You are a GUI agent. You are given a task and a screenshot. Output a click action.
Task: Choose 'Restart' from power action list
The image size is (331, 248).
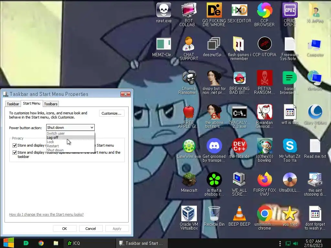(x=70, y=146)
